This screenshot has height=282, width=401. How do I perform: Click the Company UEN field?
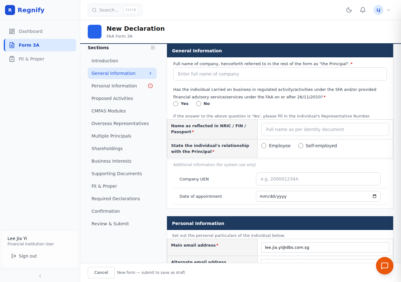318,179
